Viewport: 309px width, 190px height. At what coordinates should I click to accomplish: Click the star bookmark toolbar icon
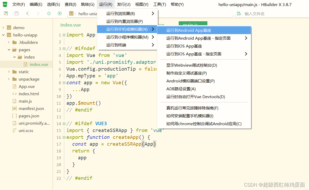click(49, 13)
